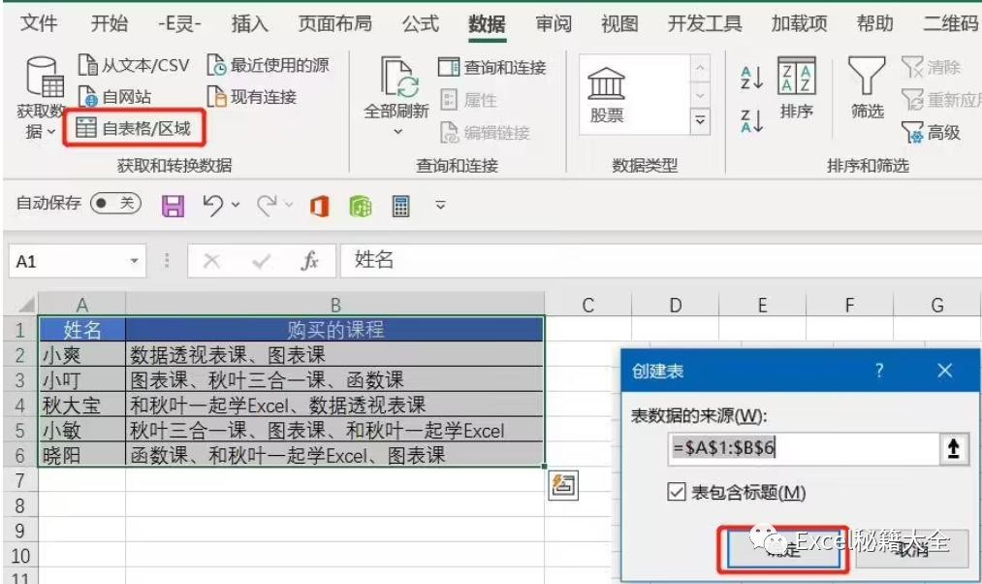
Task: Expand the 全部刷新 dropdown arrow
Action: [397, 132]
